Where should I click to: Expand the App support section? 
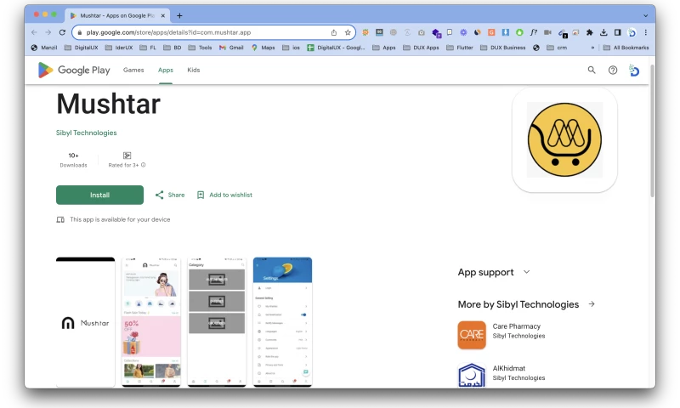[526, 272]
